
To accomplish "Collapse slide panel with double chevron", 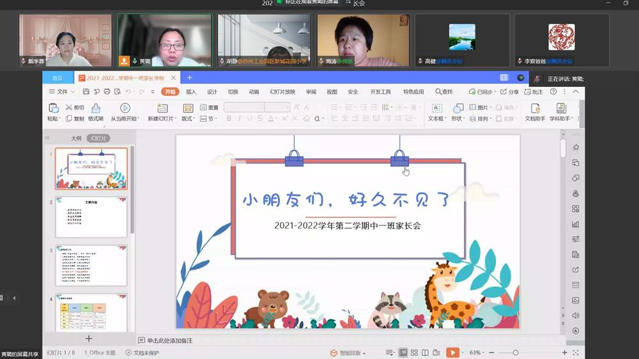I will [47, 138].
